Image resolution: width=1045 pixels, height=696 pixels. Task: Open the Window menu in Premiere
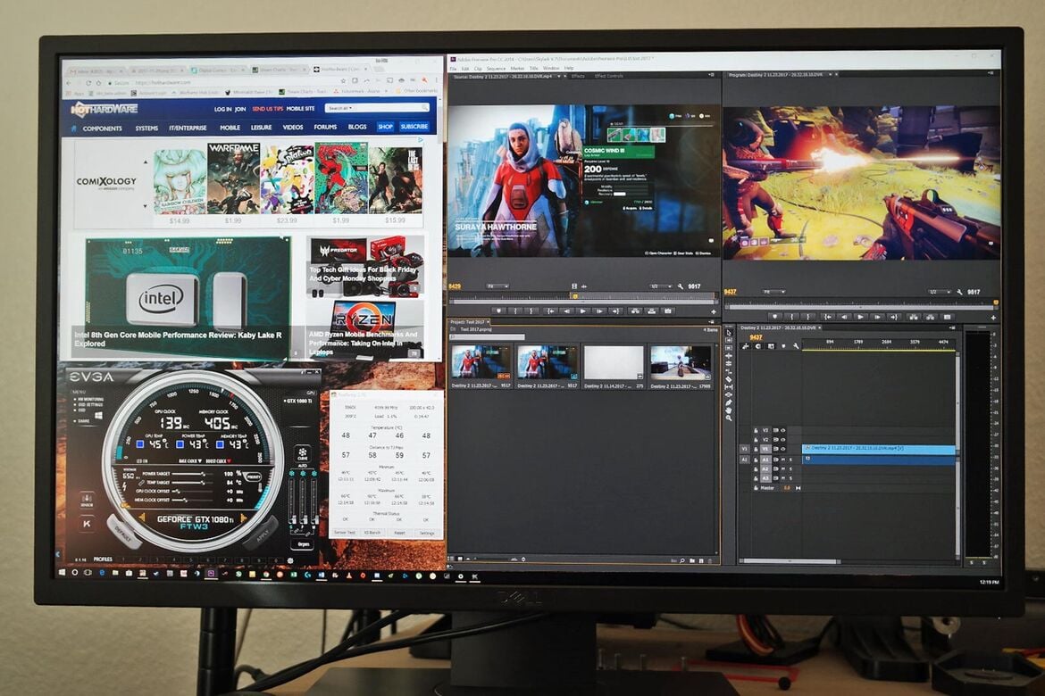click(551, 69)
